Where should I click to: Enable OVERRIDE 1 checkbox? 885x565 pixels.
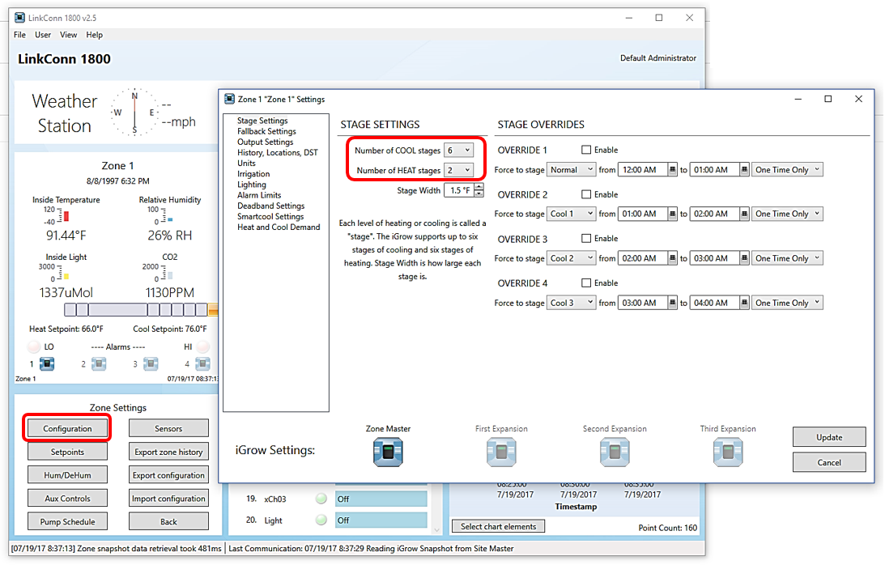586,150
